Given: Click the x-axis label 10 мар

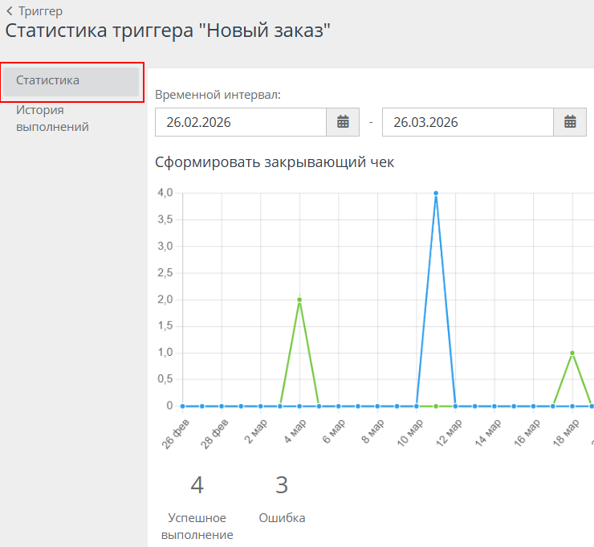Looking at the screenshot, I should pyautogui.click(x=410, y=432).
